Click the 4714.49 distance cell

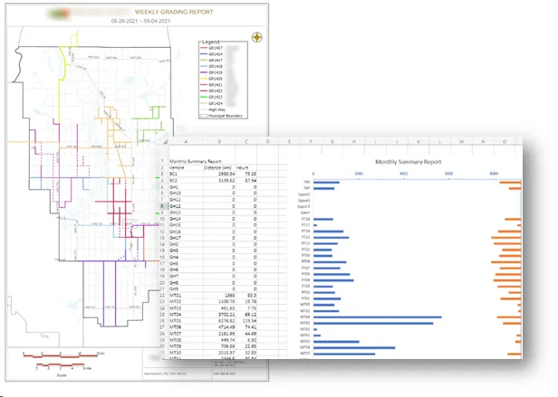[219, 327]
